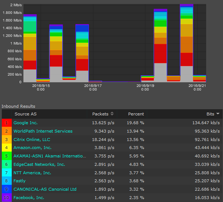Click Citrix's 18.244 p/s packets value
The height and width of the screenshot is (202, 223).
click(x=103, y=140)
